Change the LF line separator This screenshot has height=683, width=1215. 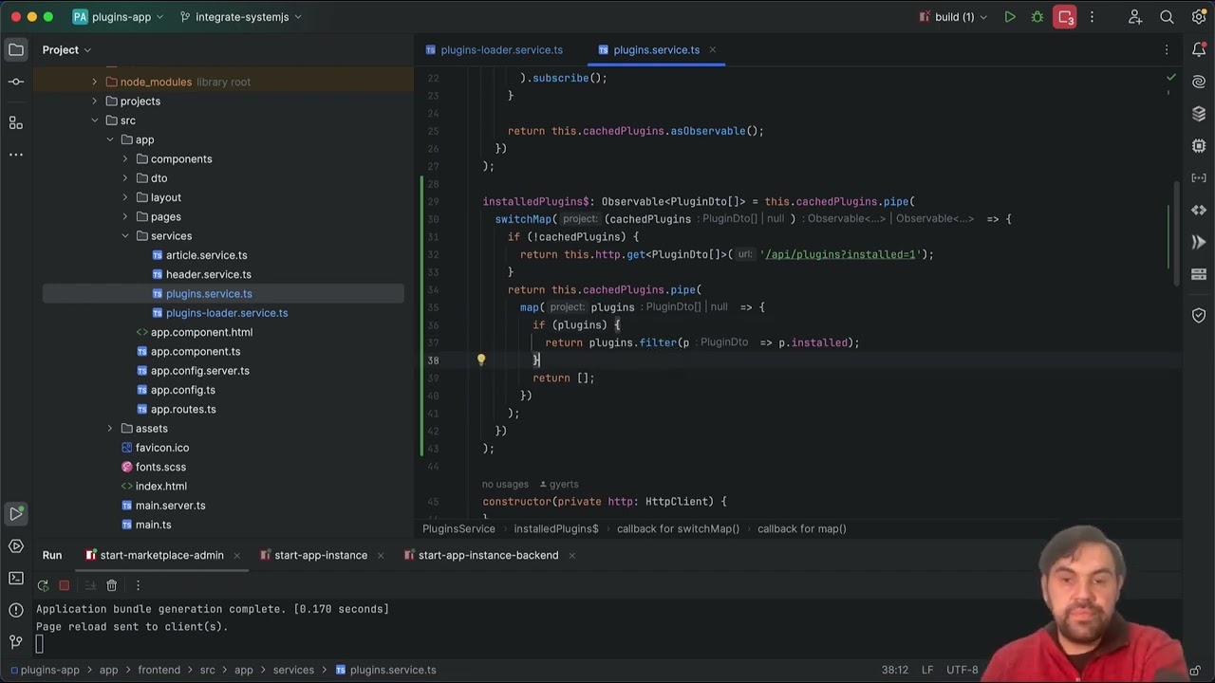coord(929,670)
